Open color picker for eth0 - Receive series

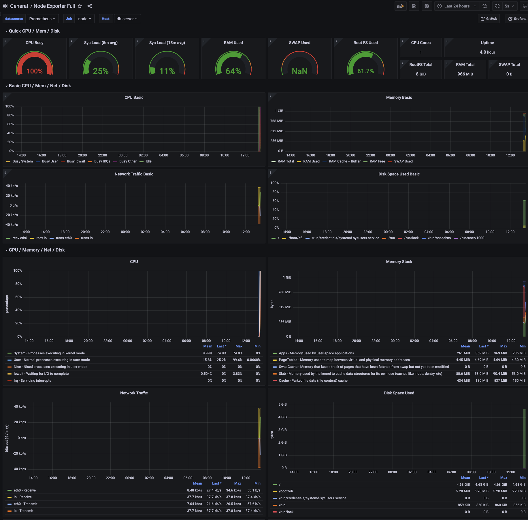[x=10, y=490]
